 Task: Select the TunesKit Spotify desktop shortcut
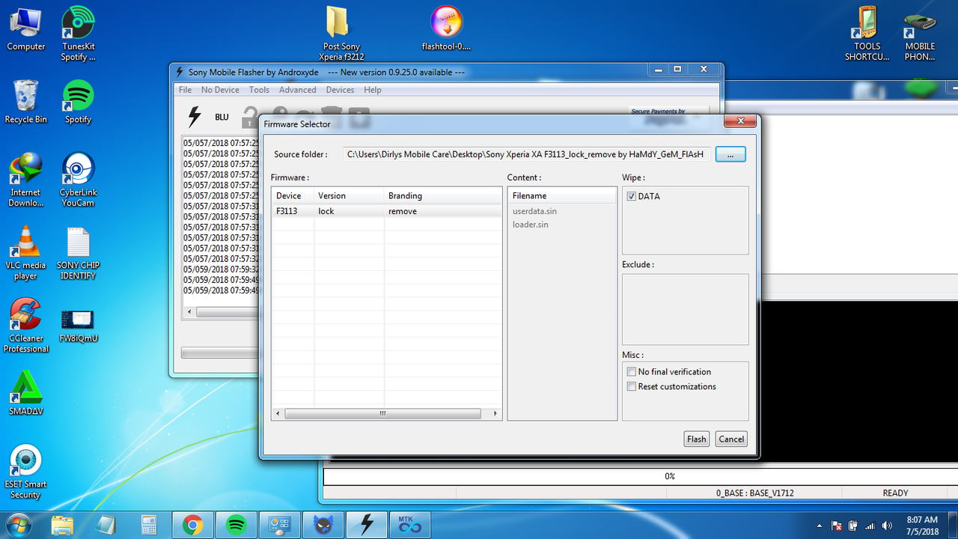coord(78,34)
